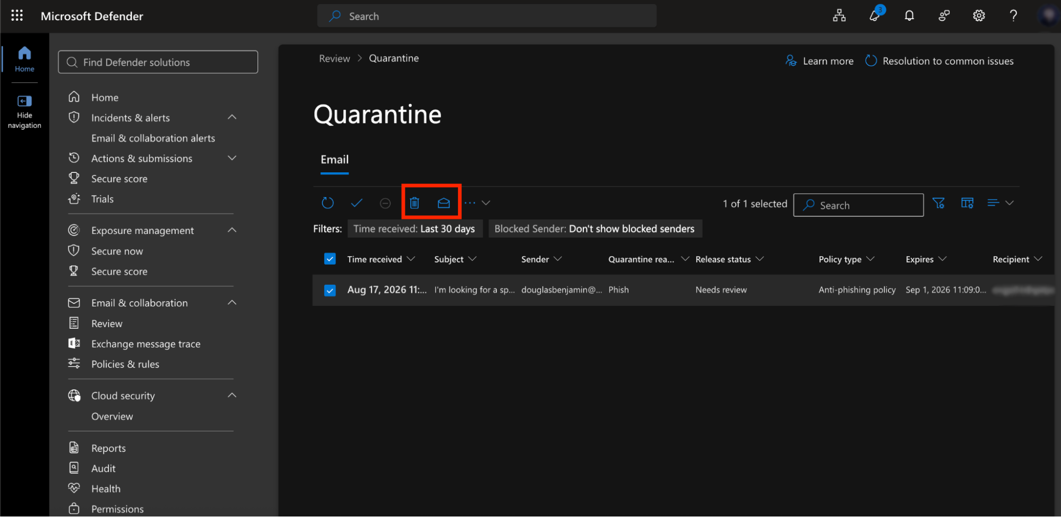1061x517 pixels.
Task: Click the quarantine list Search box
Action: point(858,205)
